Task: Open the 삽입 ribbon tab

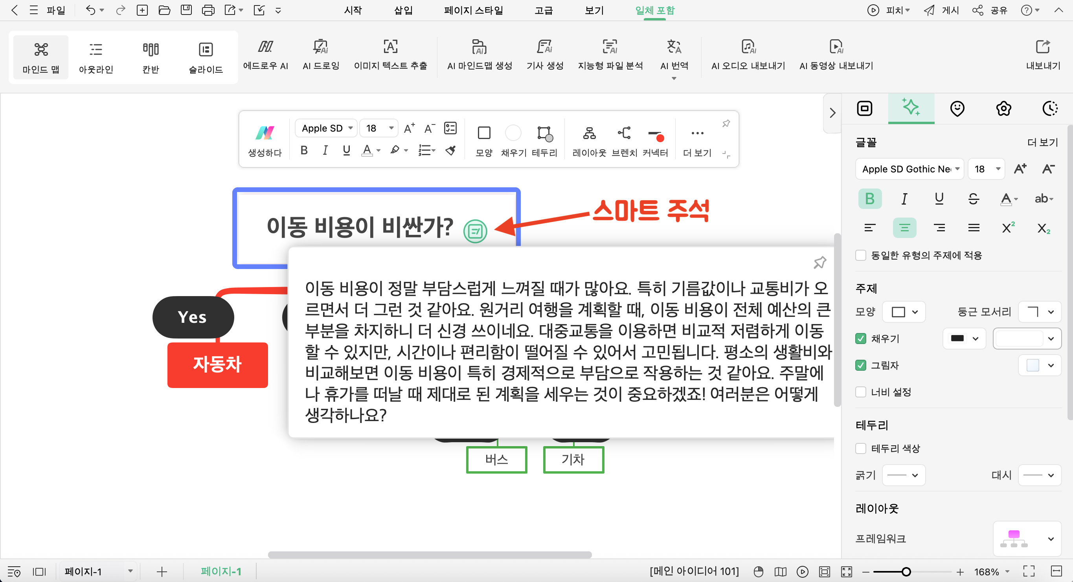Action: (x=403, y=10)
